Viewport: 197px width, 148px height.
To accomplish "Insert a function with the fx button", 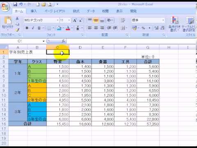I will pyautogui.click(x=64, y=41).
